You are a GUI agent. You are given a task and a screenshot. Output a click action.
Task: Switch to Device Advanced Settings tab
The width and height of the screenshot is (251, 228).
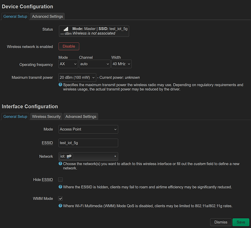point(47,16)
